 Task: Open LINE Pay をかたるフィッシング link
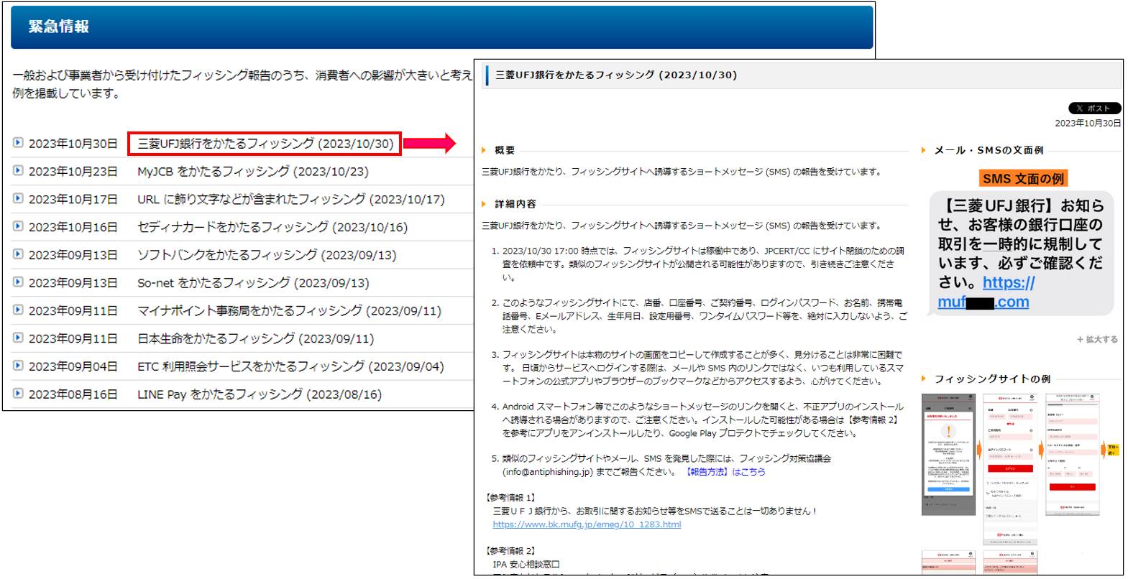260,394
